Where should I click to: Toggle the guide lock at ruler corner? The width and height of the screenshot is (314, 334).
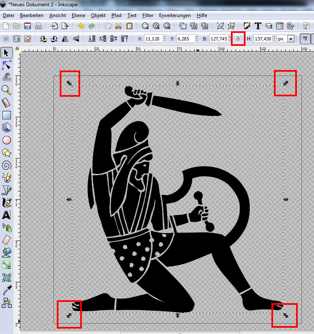click(x=17, y=48)
